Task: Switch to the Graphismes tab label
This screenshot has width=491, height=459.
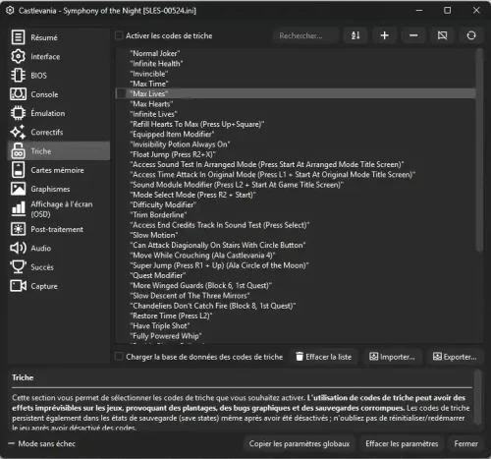Action: tap(50, 189)
